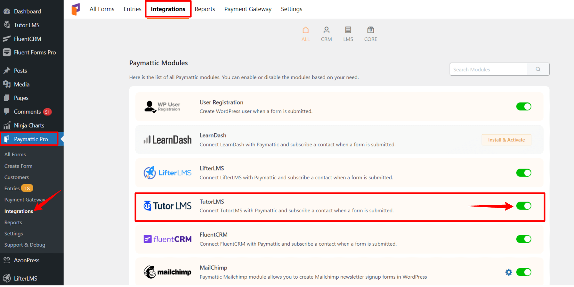This screenshot has height=287, width=574.
Task: Open Settings in sidebar submenu
Action: pyautogui.click(x=13, y=234)
